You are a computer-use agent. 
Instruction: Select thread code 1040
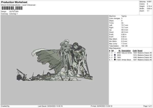[x=135, y=57]
